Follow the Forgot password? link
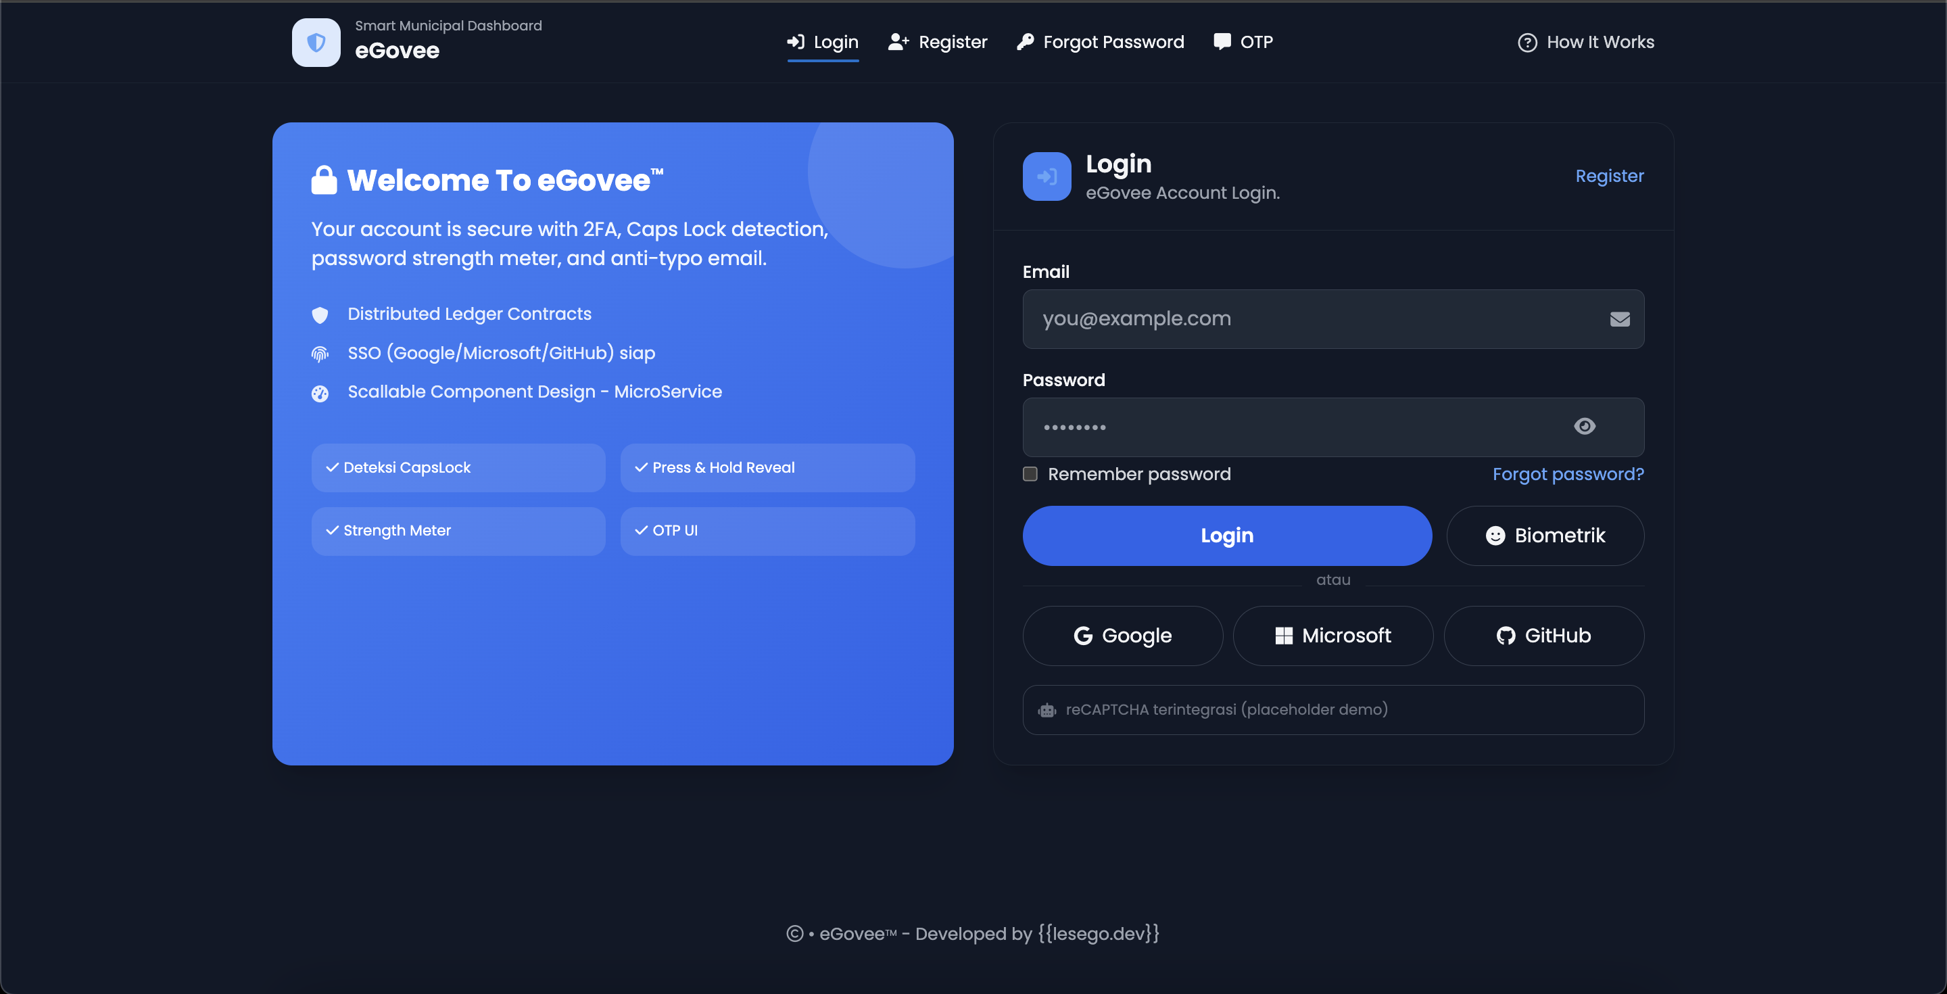The height and width of the screenshot is (994, 1947). point(1568,474)
